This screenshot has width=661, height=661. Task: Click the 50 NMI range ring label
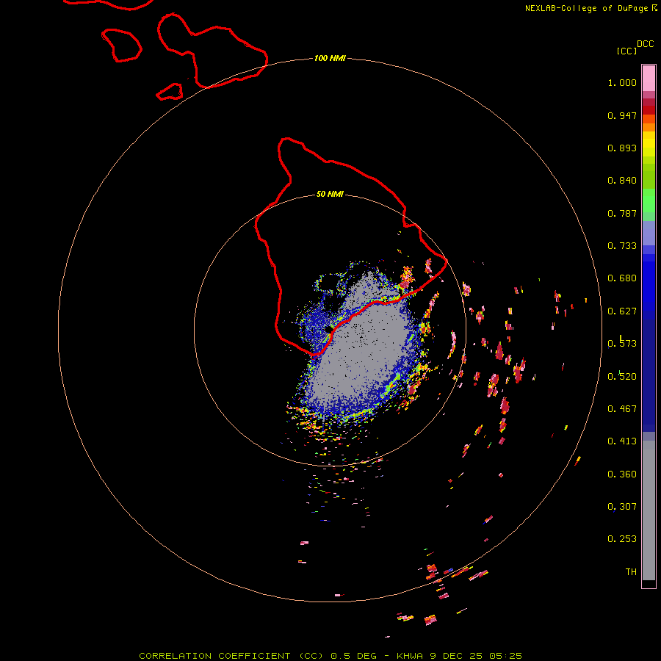pos(330,194)
